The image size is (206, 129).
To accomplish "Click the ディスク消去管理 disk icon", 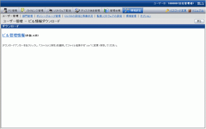I will (77, 11).
